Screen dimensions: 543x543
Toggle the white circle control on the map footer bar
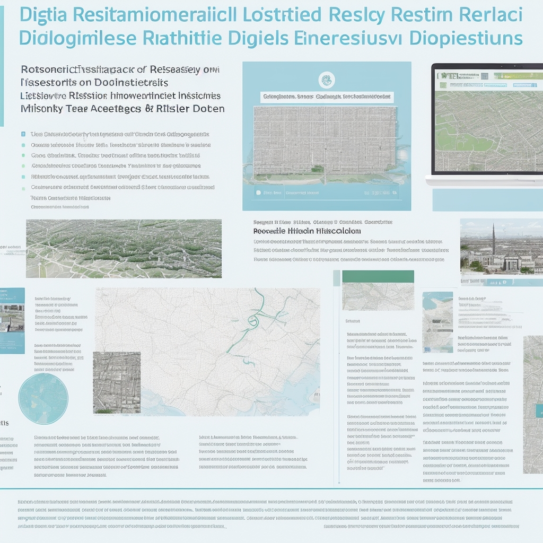tap(258, 192)
